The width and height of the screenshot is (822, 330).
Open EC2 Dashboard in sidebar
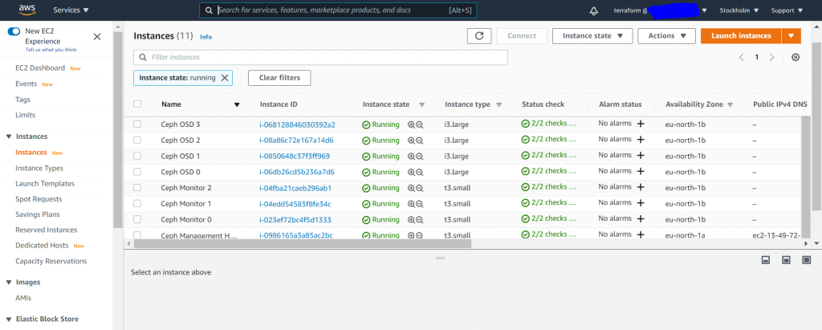40,68
